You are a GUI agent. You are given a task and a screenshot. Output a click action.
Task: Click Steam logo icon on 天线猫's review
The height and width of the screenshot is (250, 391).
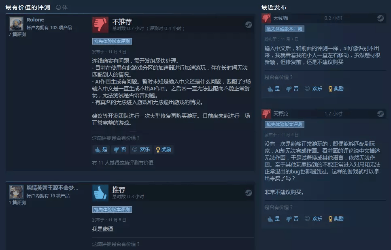[x=380, y=18]
